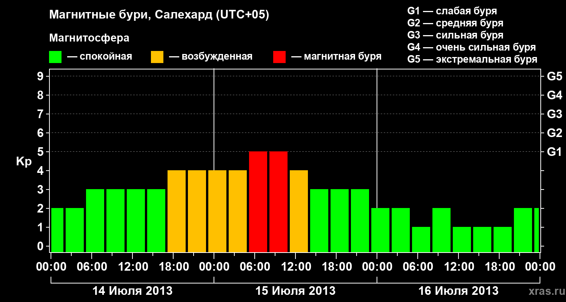566x302 pixels.
Task: Click the green bar at 12:00 July 14
Action: [x=136, y=220]
